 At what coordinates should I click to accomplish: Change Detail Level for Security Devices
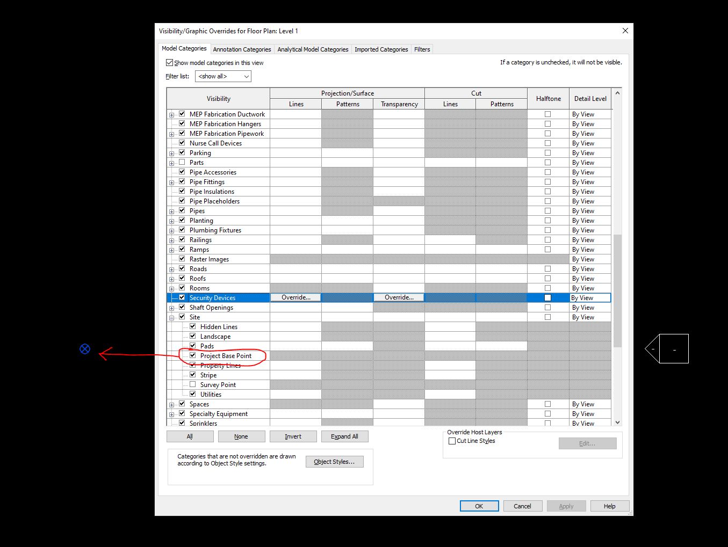pyautogui.click(x=589, y=297)
